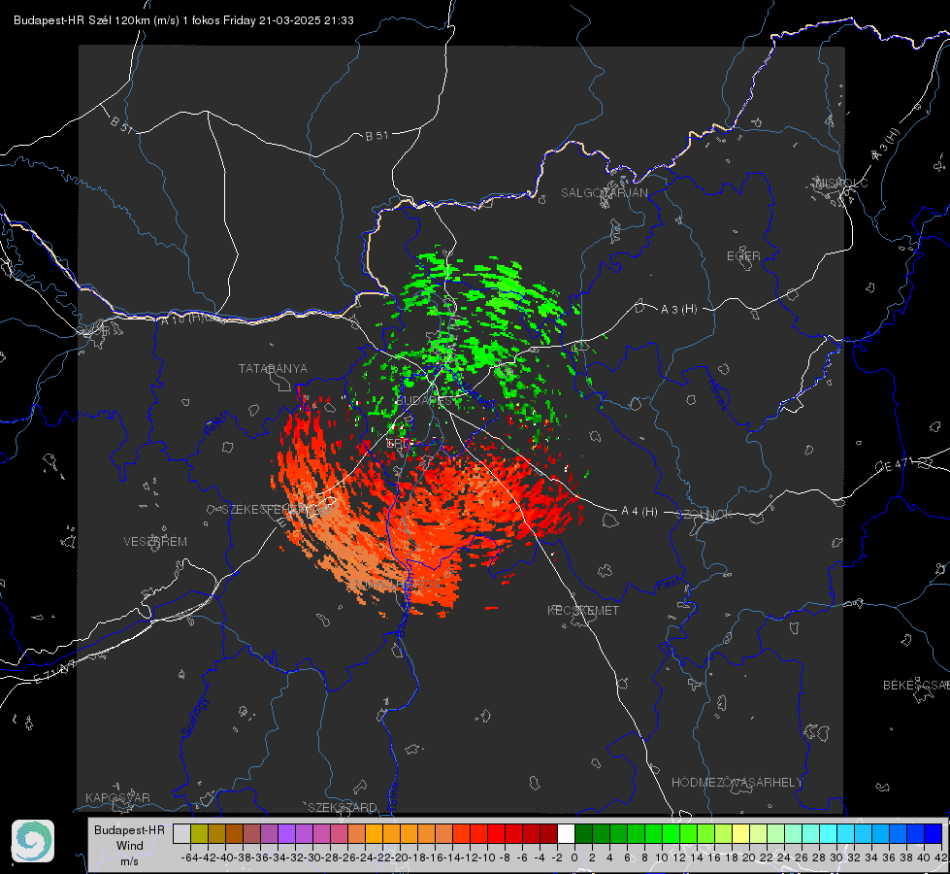Click the '-30' legend value

pos(312,857)
